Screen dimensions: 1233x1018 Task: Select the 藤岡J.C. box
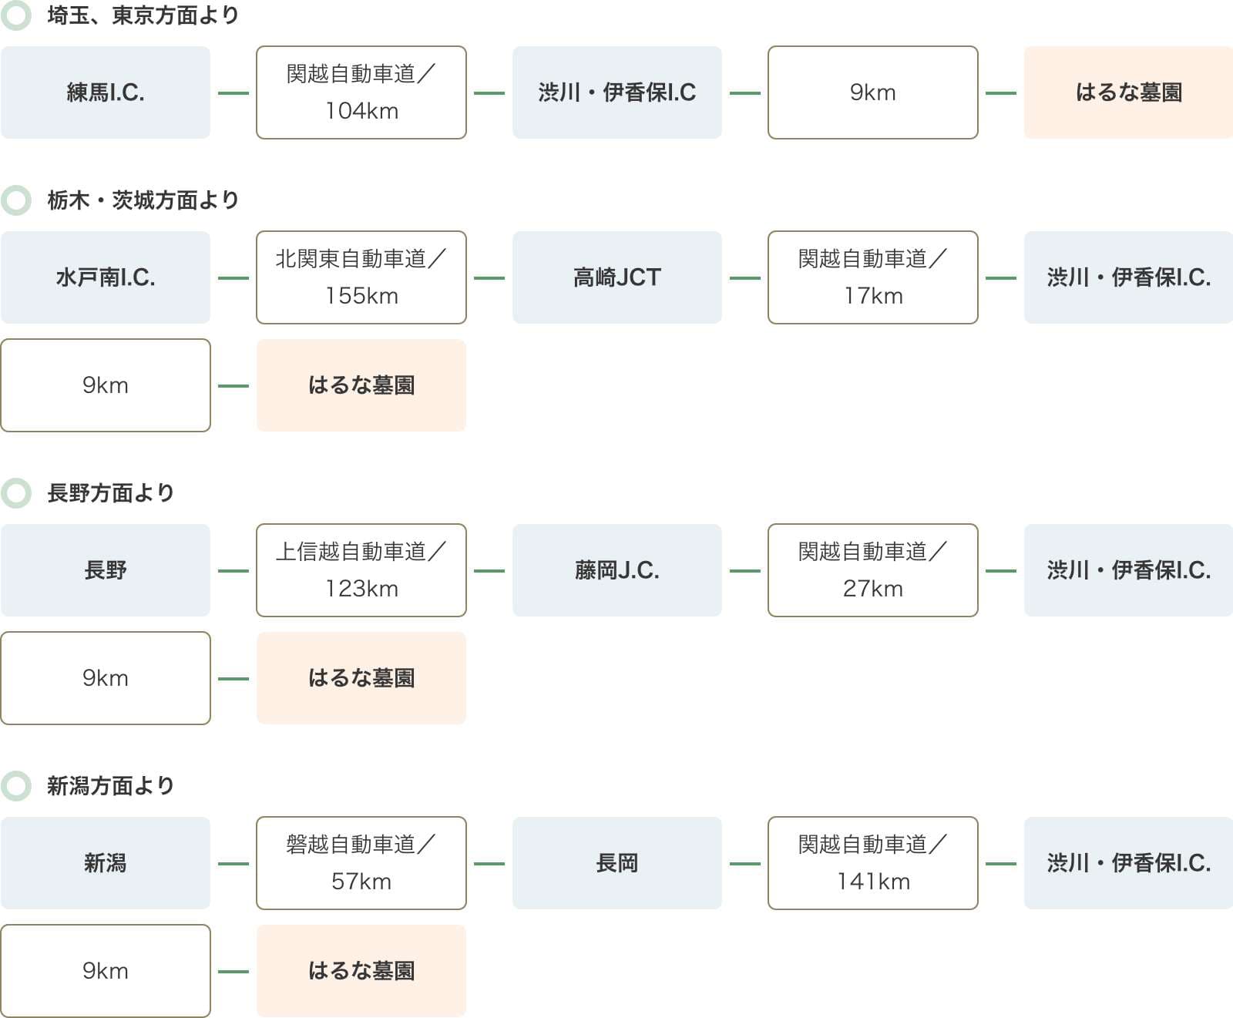click(x=617, y=570)
